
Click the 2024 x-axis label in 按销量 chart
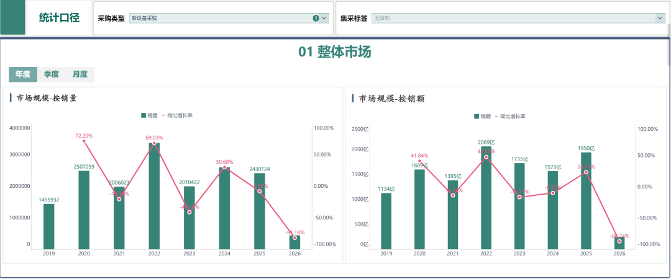tap(224, 254)
